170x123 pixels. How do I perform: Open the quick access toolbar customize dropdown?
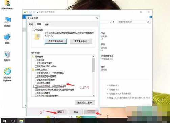pyautogui.click(x=37, y=12)
